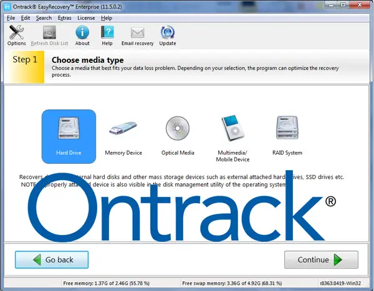This screenshot has height=291, width=374.
Task: Maximize the EasyRecovery window
Action: pyautogui.click(x=343, y=5)
